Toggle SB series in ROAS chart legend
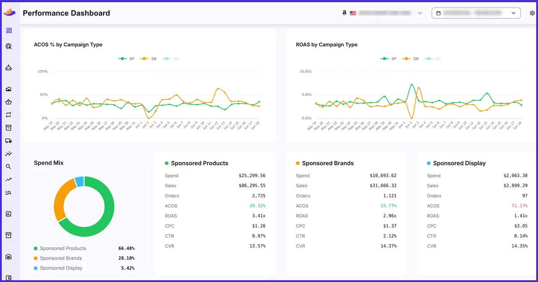The height and width of the screenshot is (282, 538). (411, 59)
